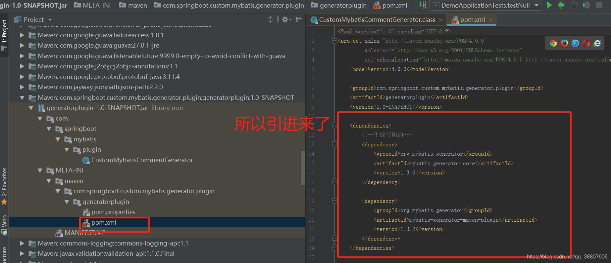
Task: Click com.springboot.custom.mybatis.generator.plugin breadcrumb
Action: (229, 5)
